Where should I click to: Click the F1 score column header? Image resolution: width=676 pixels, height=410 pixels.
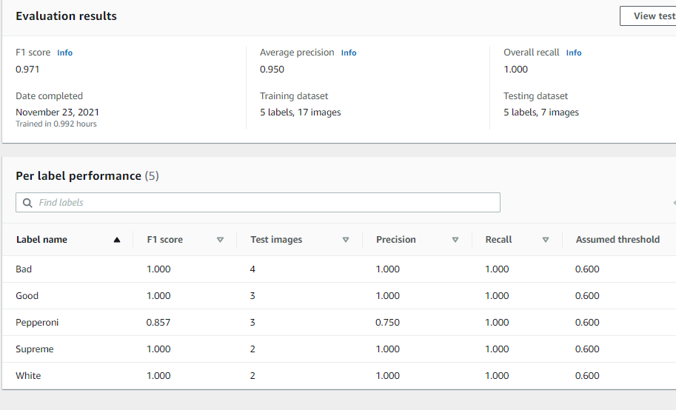[x=164, y=240]
